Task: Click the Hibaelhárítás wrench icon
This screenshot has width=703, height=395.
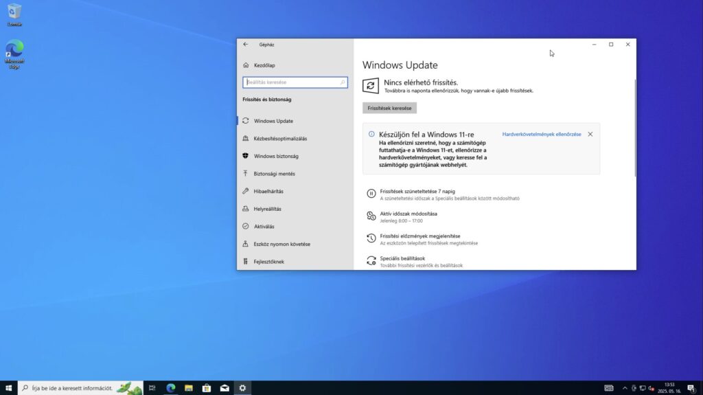Action: point(245,191)
